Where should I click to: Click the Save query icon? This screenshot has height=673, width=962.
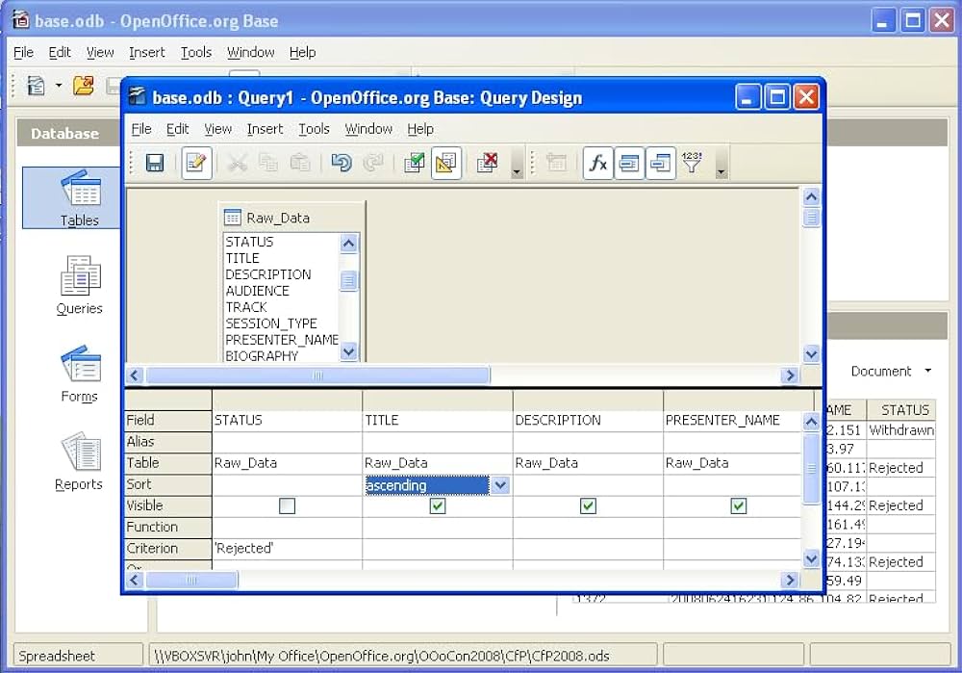[154, 164]
